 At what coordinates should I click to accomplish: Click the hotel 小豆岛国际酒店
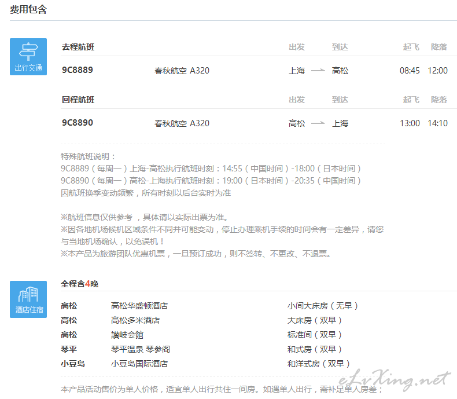pyautogui.click(x=139, y=364)
